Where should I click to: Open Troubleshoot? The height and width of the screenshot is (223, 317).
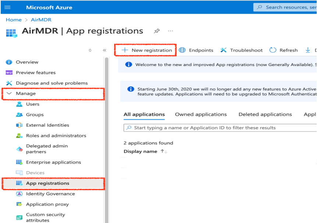[x=242, y=50]
